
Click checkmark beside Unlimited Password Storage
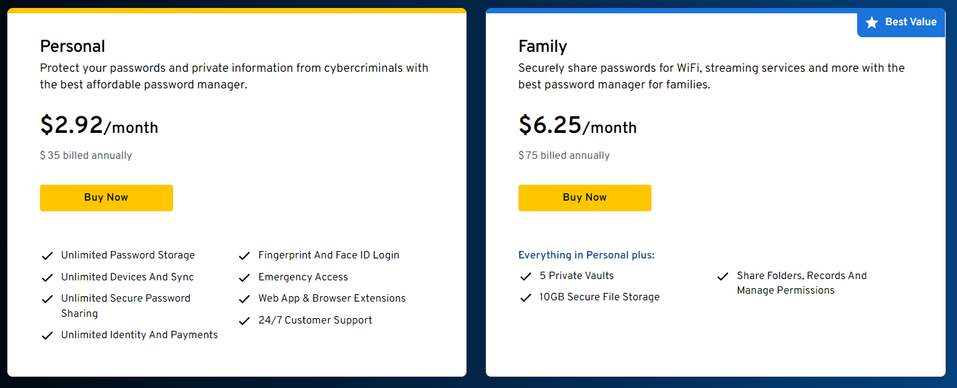(x=47, y=256)
